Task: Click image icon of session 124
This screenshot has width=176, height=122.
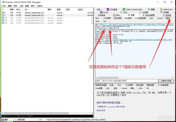Action: pyautogui.click(x=3, y=18)
